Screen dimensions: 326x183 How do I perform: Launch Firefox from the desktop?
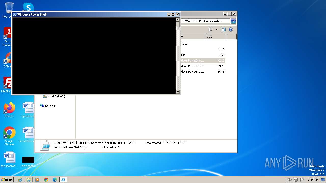click(x=9, y=110)
